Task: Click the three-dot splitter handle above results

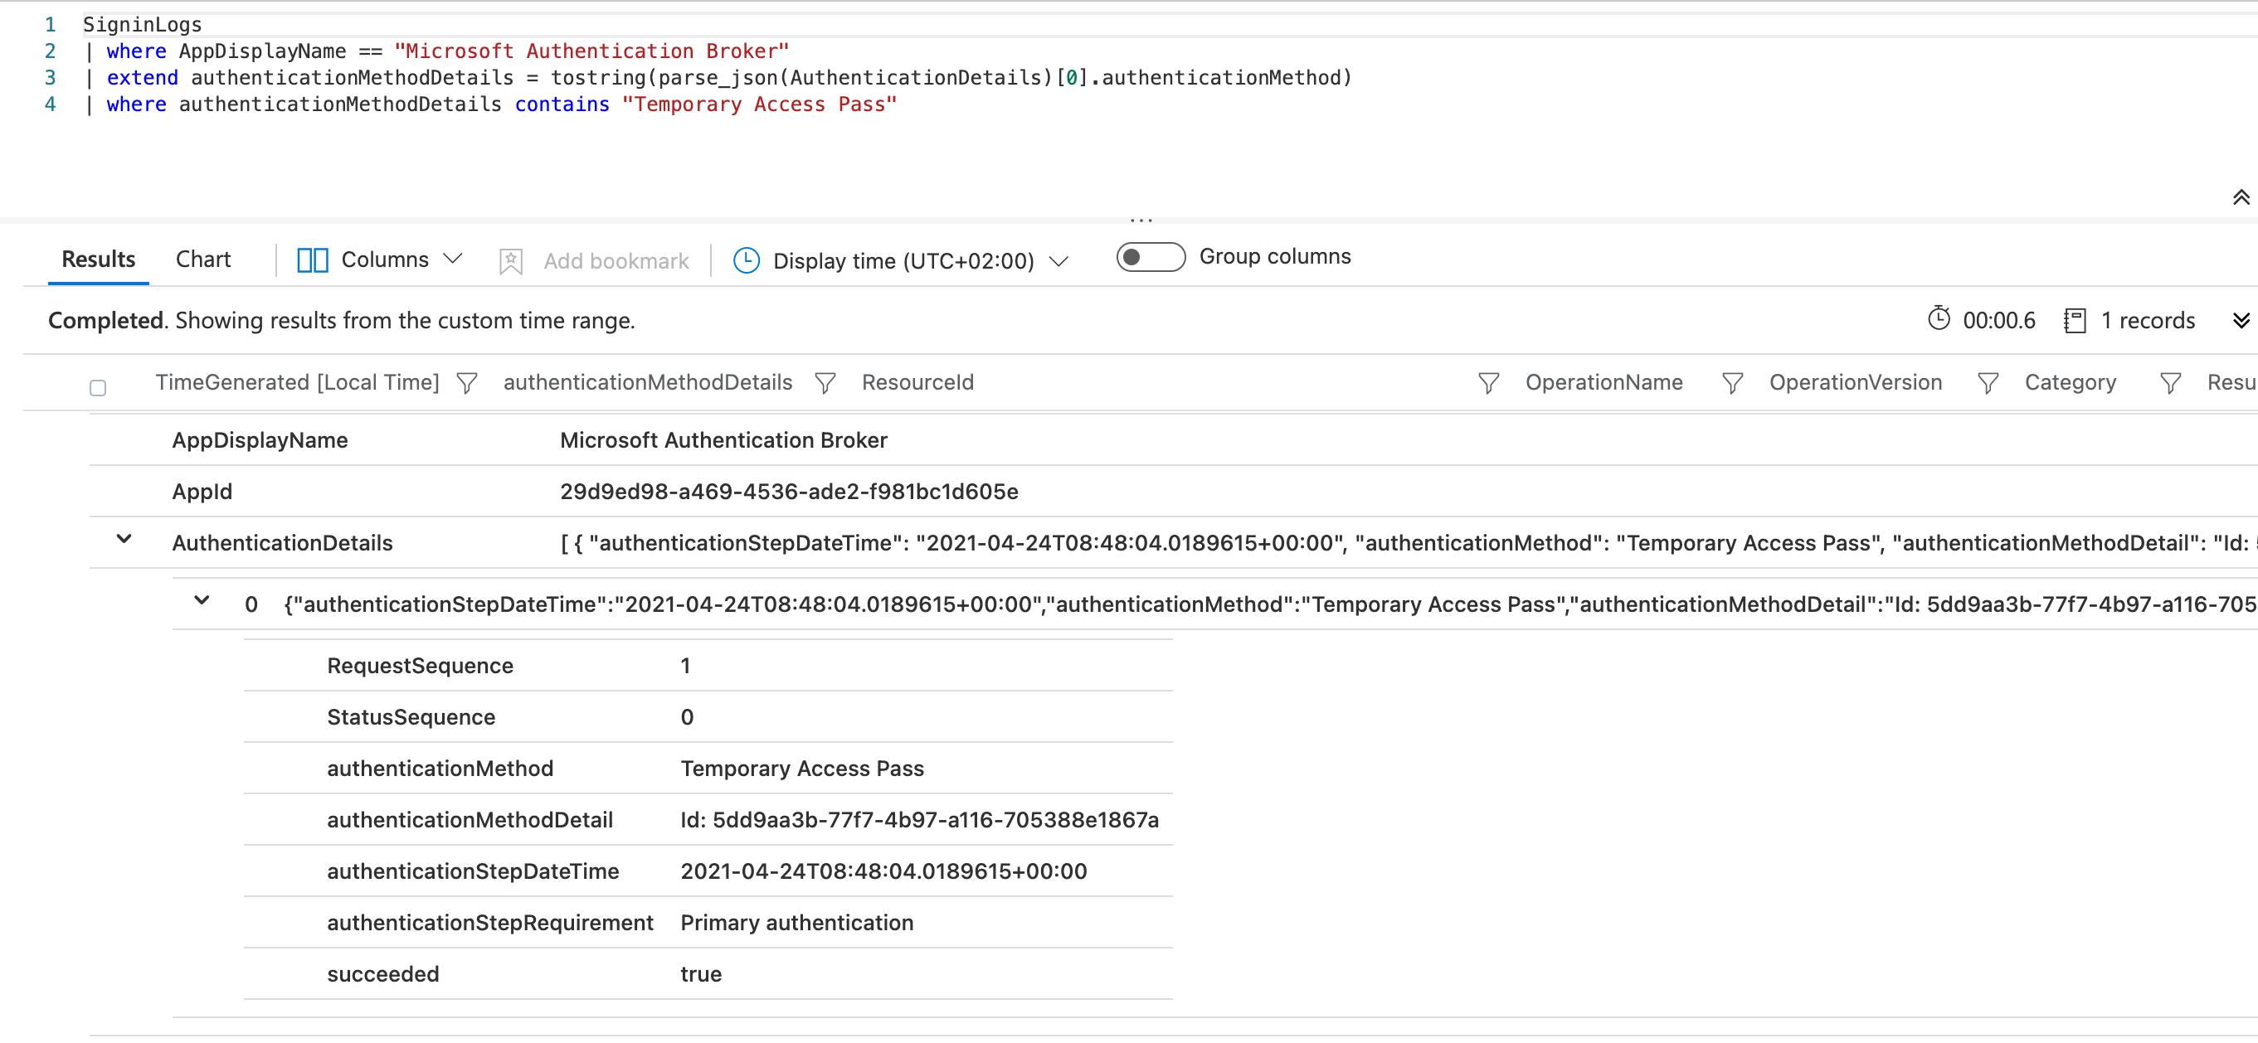Action: [x=1141, y=220]
